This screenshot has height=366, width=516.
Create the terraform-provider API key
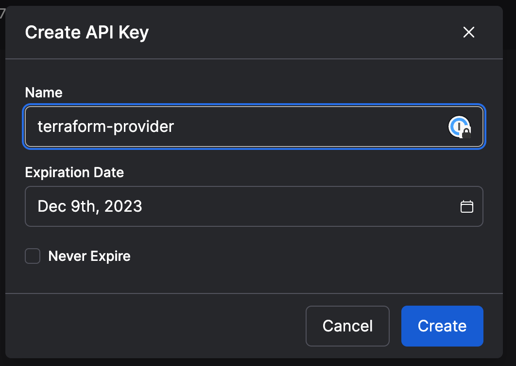coord(442,326)
